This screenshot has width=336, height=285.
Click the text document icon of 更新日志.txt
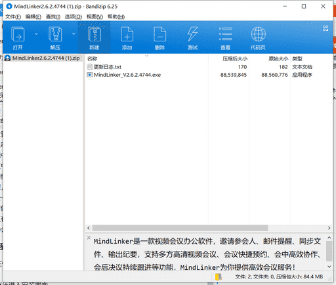pyautogui.click(x=90, y=67)
